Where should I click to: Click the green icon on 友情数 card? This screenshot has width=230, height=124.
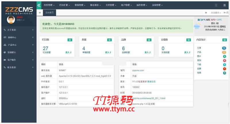click(189, 40)
